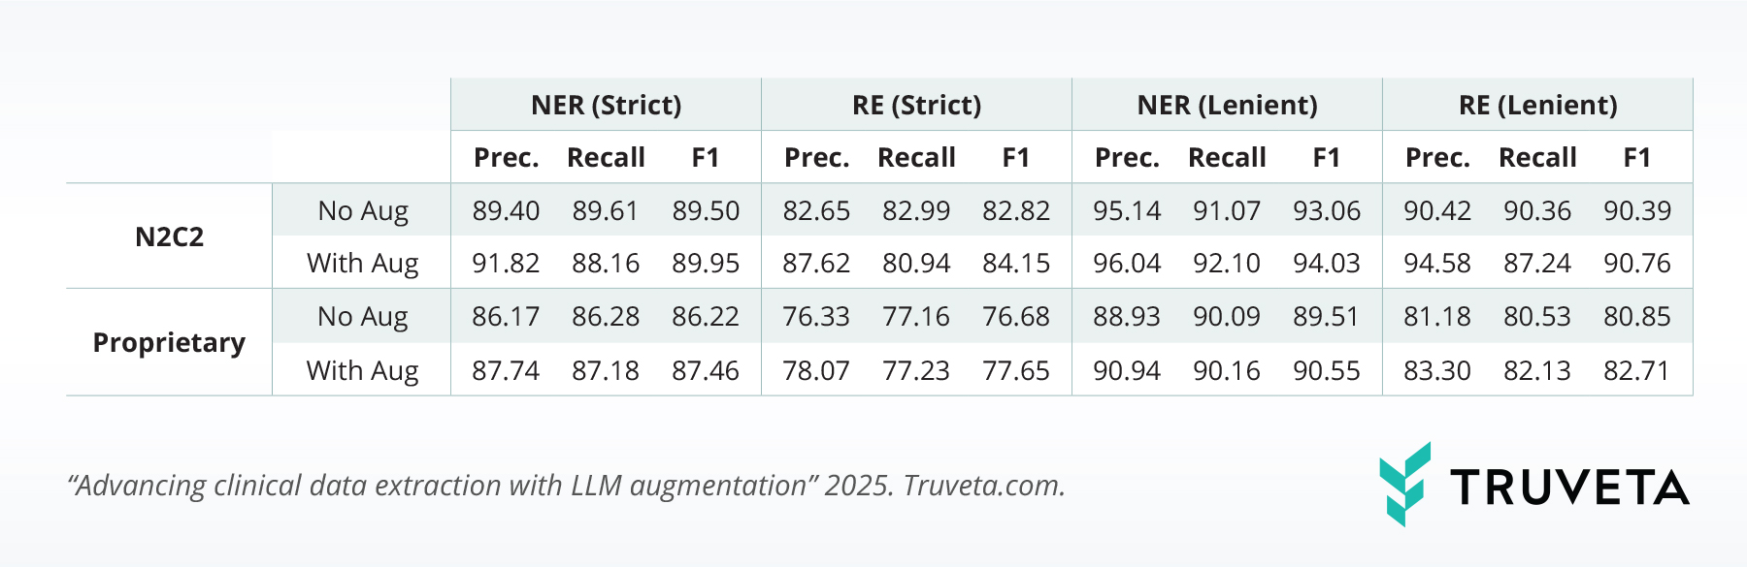Select the "RE (Strict)" column group header
The image size is (1747, 567).
(x=916, y=105)
